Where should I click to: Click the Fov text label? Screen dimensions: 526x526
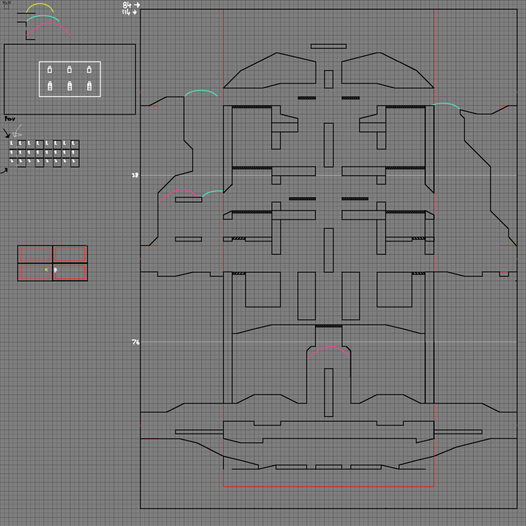[x=10, y=119]
